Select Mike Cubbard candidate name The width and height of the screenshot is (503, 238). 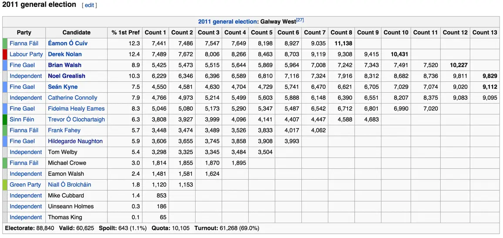coord(66,195)
